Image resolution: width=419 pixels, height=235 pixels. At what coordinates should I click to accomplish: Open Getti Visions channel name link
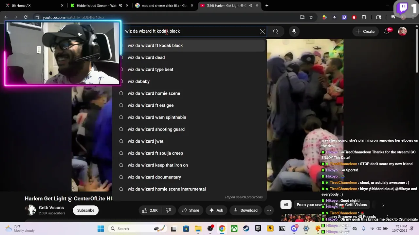click(x=51, y=208)
